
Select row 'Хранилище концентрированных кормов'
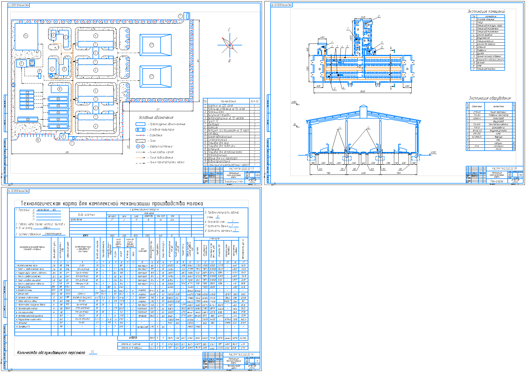pos(232,165)
